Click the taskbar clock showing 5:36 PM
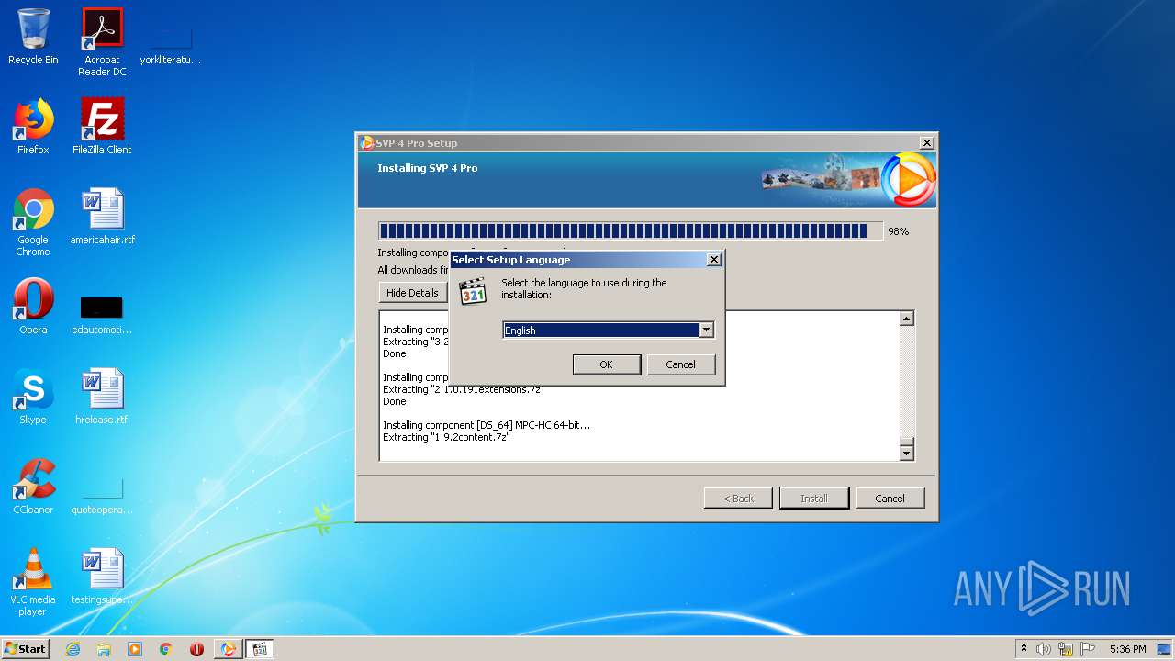 [x=1127, y=649]
